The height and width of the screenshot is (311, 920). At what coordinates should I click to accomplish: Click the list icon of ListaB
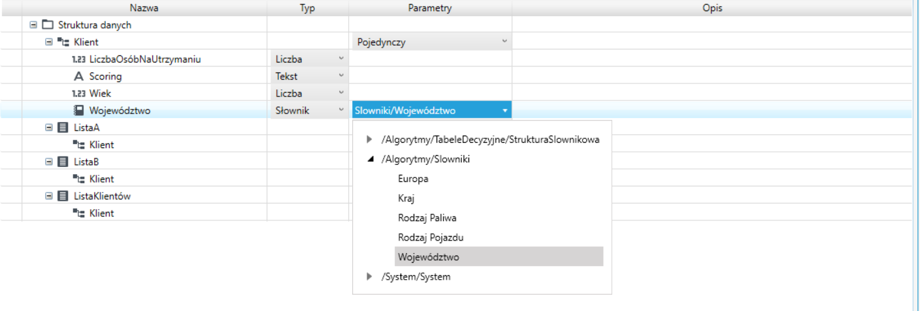coord(63,162)
